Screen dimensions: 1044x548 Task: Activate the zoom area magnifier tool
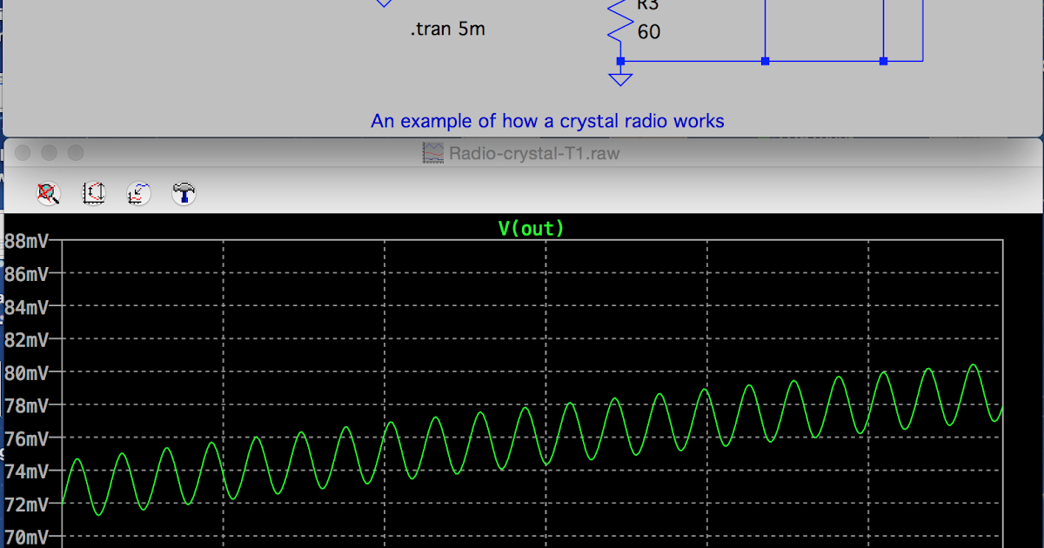pos(49,193)
